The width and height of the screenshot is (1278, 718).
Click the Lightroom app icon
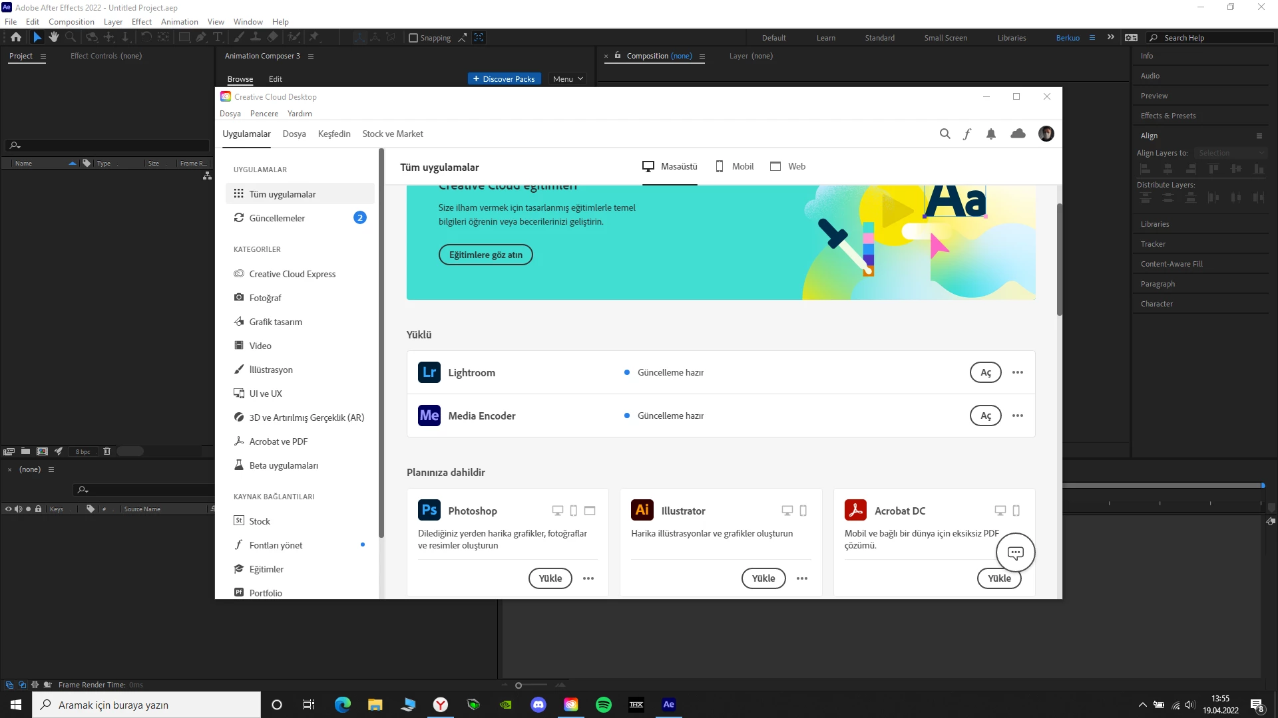429,372
